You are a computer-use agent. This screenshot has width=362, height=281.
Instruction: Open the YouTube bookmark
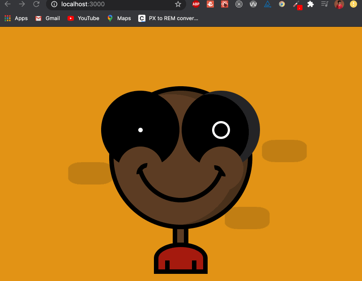pos(83,18)
